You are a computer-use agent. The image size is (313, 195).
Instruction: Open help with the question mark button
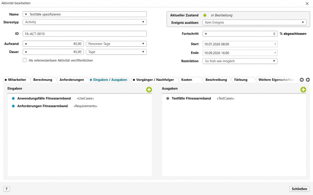point(7,189)
